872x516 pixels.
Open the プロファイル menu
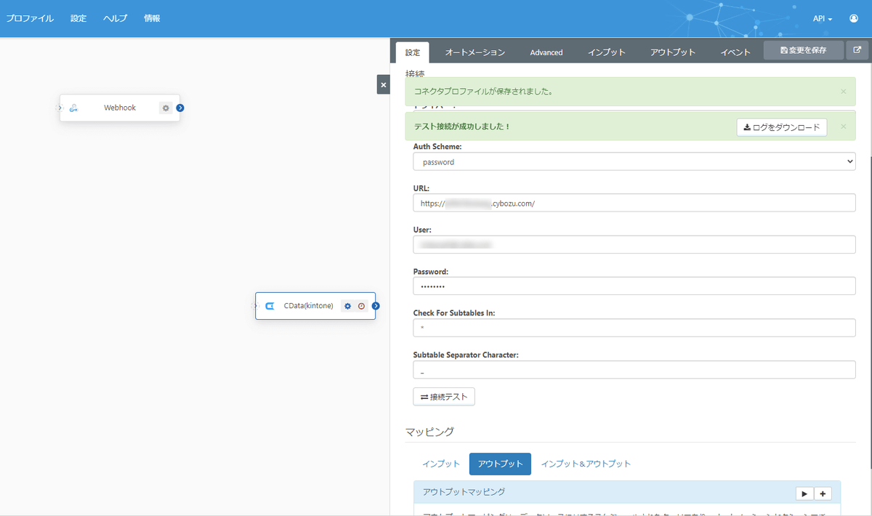[x=30, y=18]
